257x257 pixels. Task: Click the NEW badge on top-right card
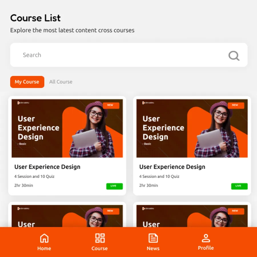coord(236,105)
